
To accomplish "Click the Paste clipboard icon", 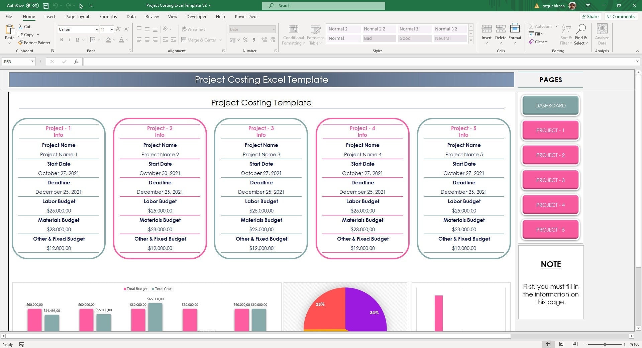I will (x=10, y=30).
